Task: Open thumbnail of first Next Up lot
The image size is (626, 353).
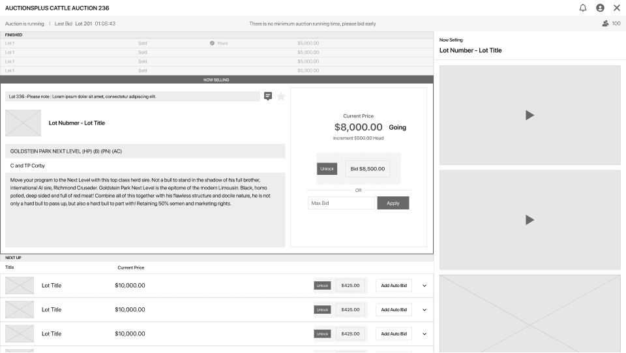Action: (x=20, y=286)
